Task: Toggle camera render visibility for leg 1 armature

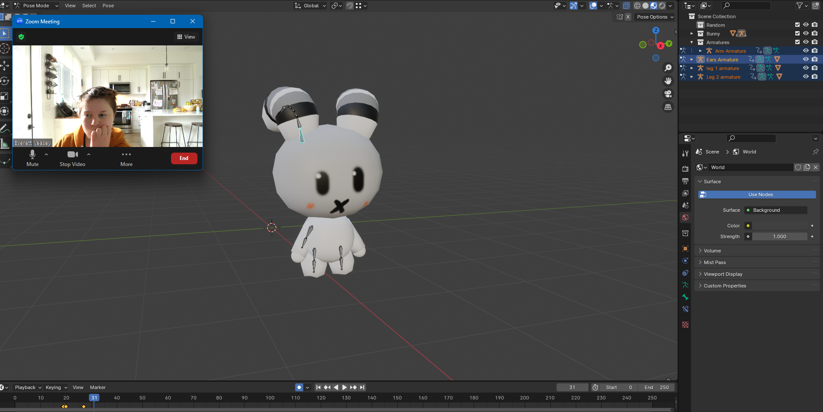Action: click(815, 68)
